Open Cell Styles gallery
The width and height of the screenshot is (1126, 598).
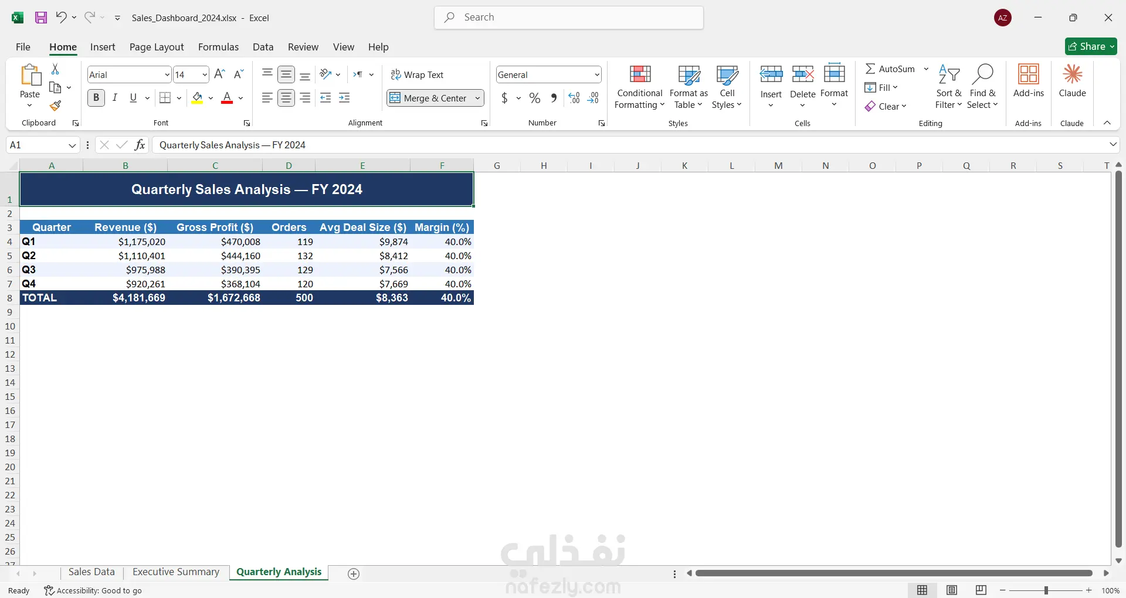(x=727, y=87)
